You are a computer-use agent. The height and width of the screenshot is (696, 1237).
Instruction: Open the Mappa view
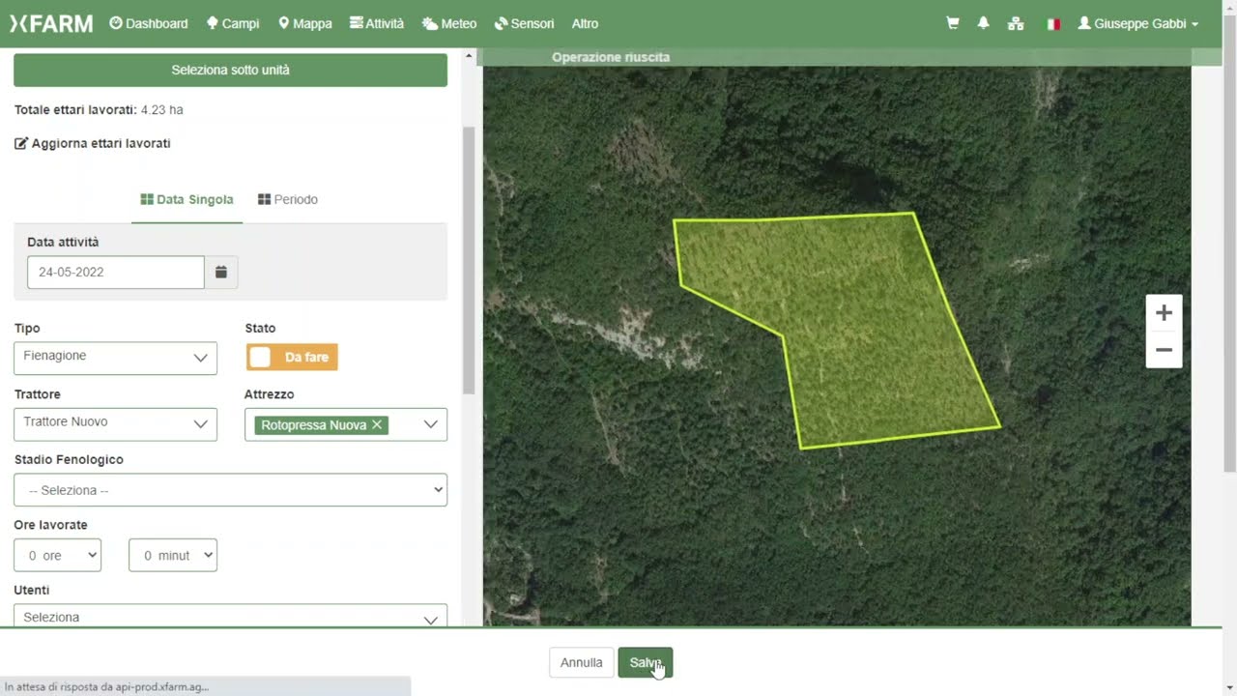coord(305,23)
